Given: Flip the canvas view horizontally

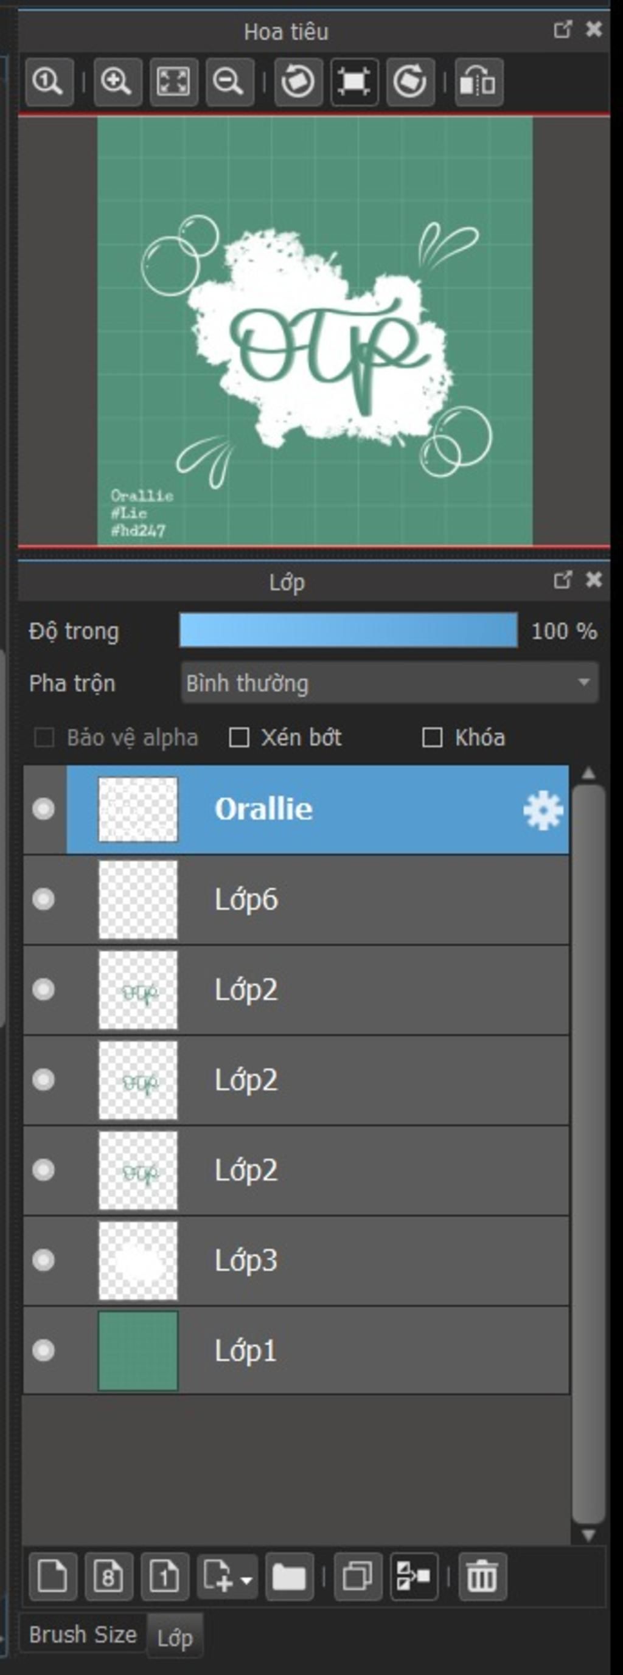Looking at the screenshot, I should tap(479, 82).
